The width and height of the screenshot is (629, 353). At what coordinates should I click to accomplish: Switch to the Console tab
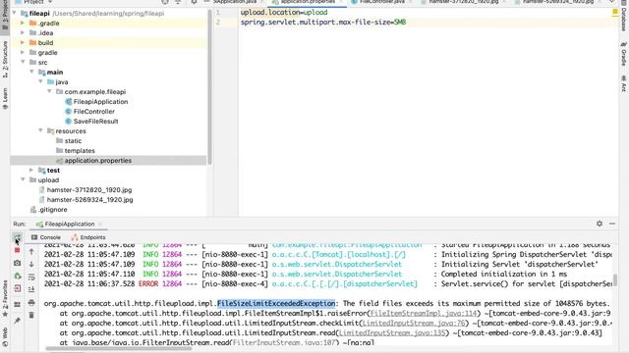tap(46, 237)
